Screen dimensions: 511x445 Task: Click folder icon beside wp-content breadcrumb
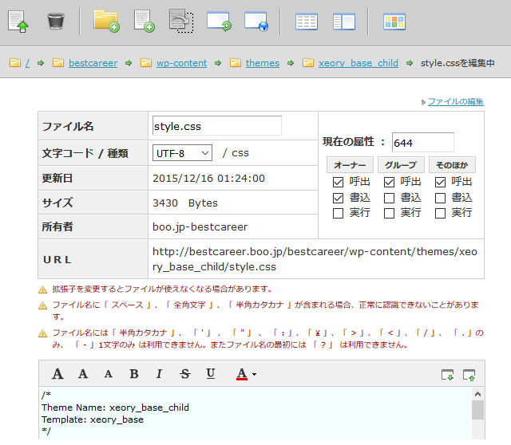(x=146, y=62)
